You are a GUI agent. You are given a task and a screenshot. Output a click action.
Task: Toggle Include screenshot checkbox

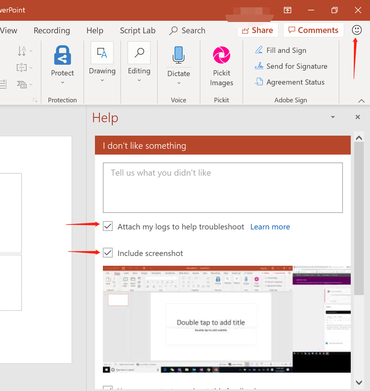(x=108, y=253)
